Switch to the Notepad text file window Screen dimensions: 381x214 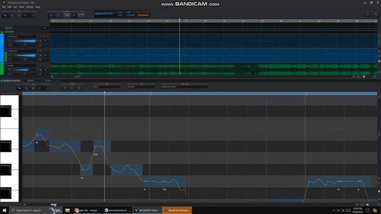pyautogui.click(x=117, y=210)
